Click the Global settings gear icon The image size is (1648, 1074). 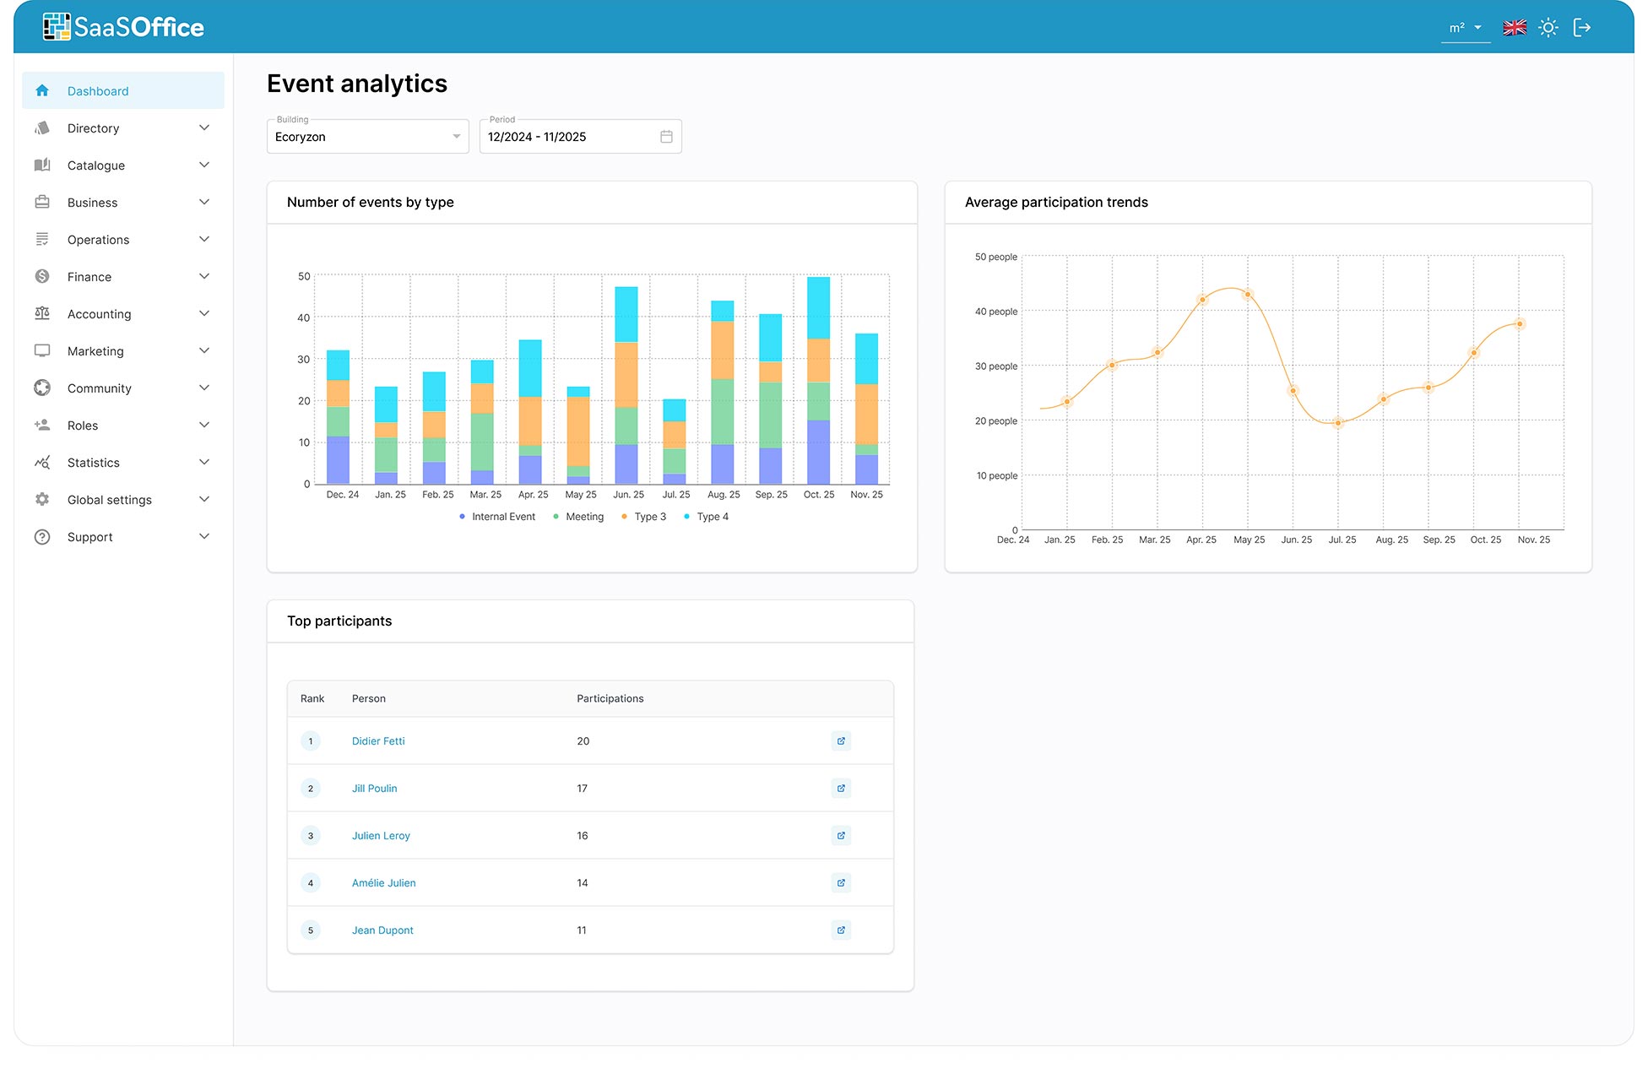tap(42, 499)
